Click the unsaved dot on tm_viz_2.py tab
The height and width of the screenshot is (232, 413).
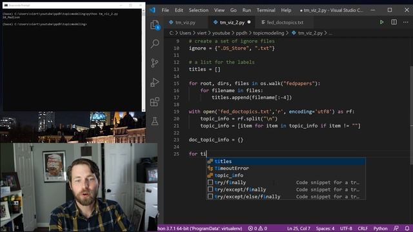(x=249, y=23)
